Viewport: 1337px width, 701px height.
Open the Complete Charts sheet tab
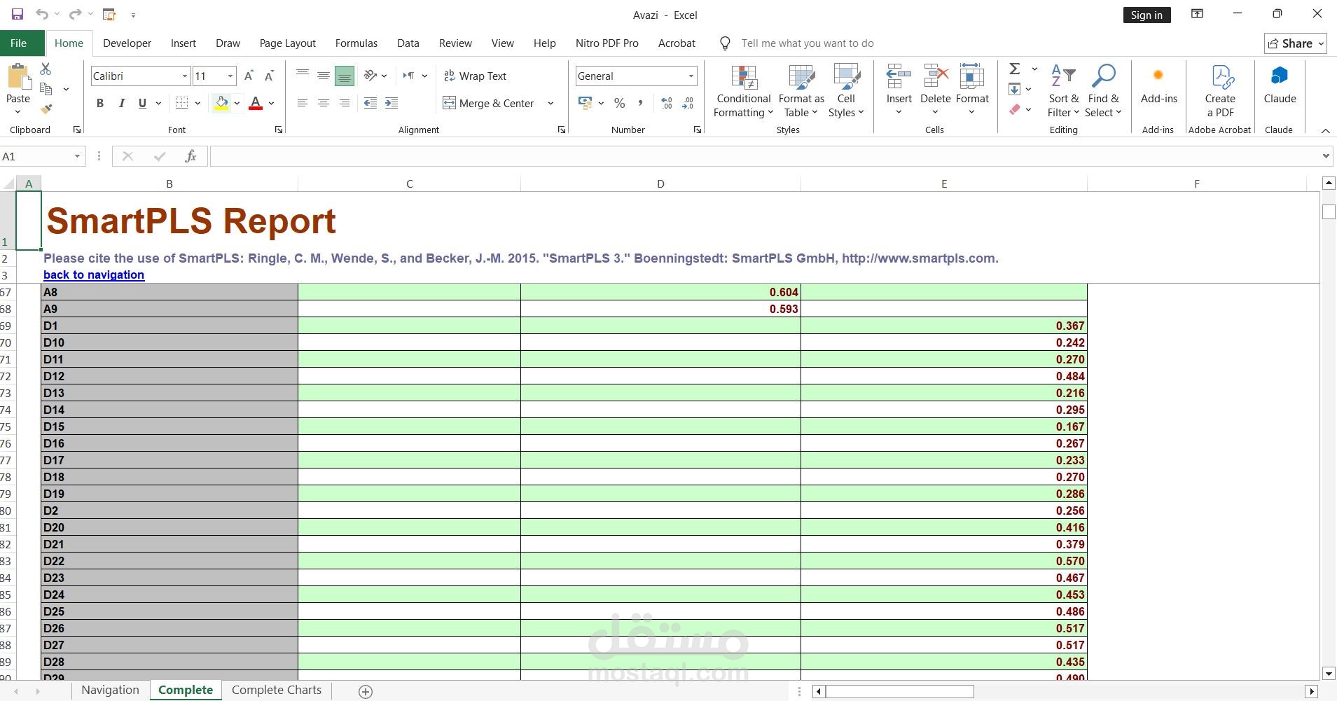(277, 690)
